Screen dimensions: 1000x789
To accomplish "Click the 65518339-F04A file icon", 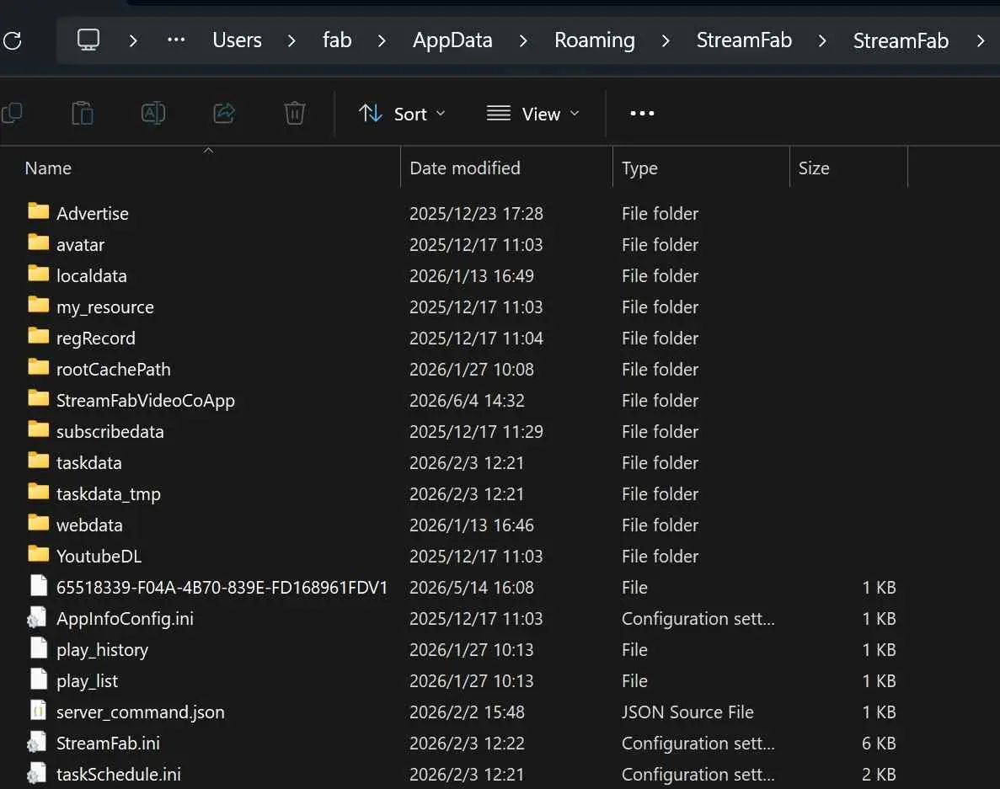I will tap(38, 586).
